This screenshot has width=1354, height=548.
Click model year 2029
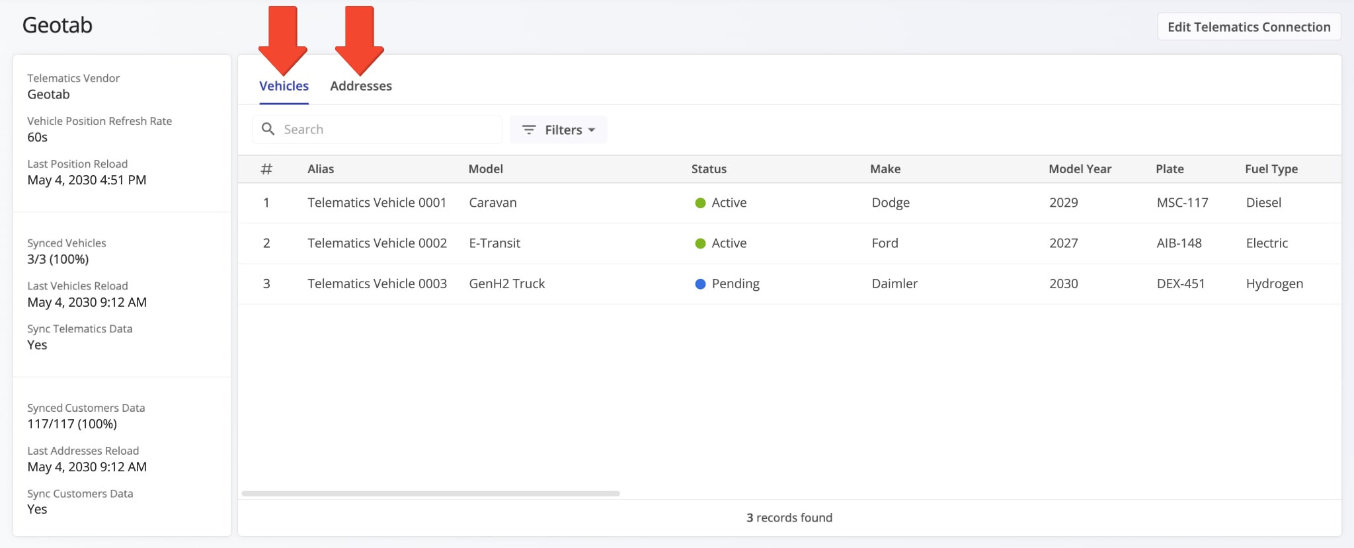(1064, 203)
